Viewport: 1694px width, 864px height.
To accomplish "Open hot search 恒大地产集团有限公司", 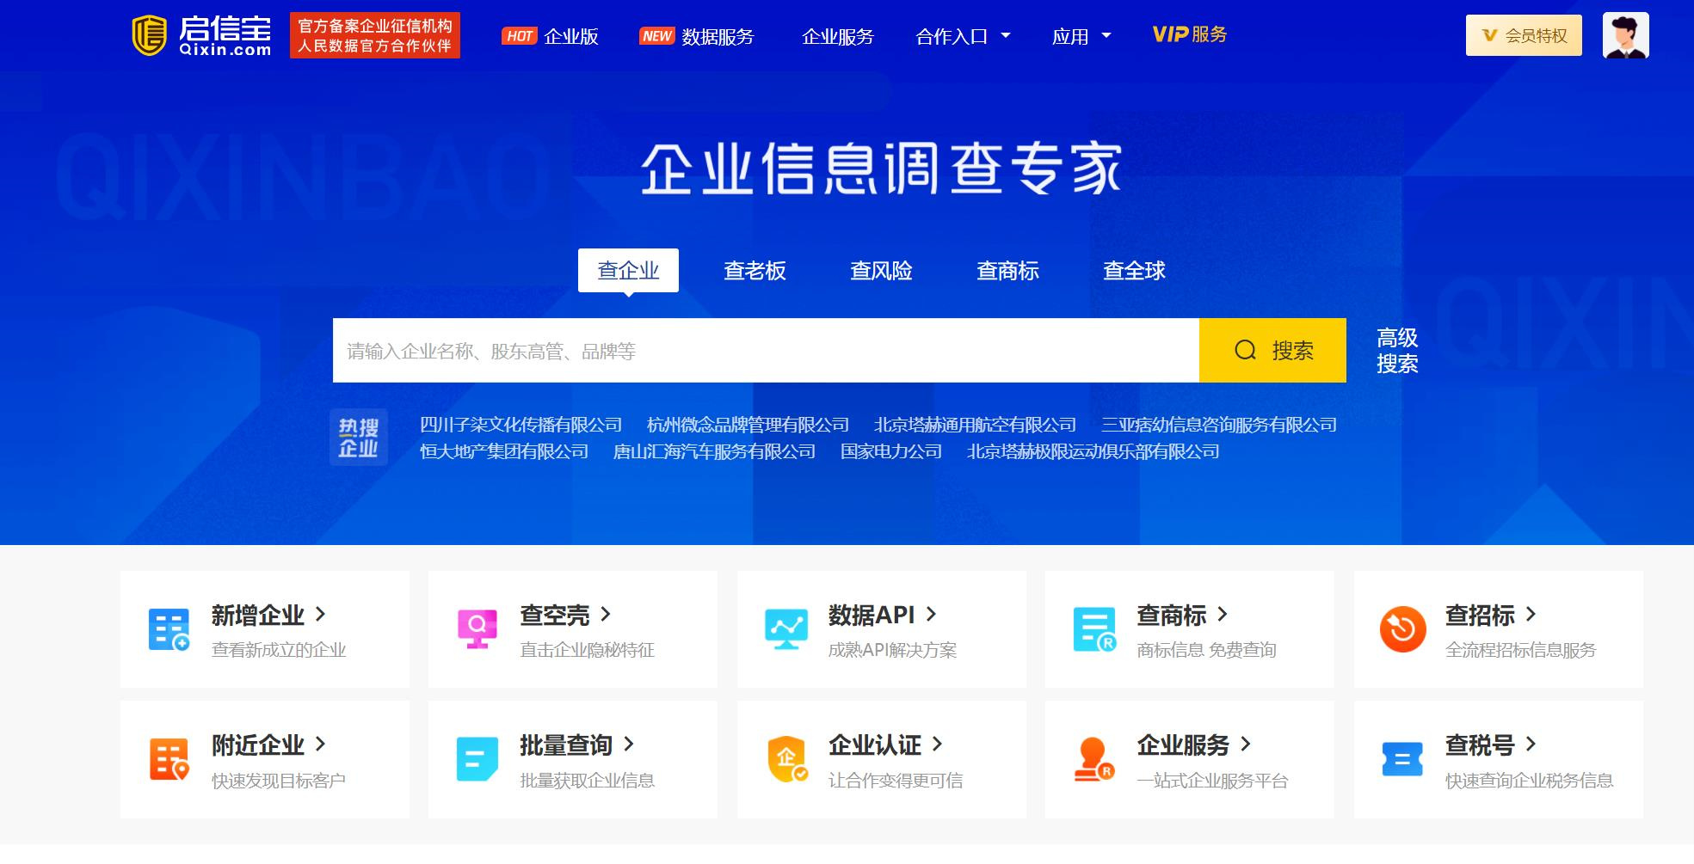I will (x=504, y=451).
